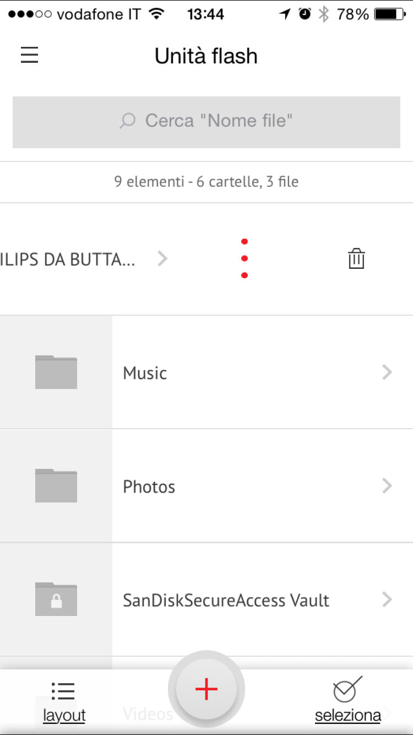Tap the trash icon to delete folder
The image size is (413, 735).
[356, 258]
